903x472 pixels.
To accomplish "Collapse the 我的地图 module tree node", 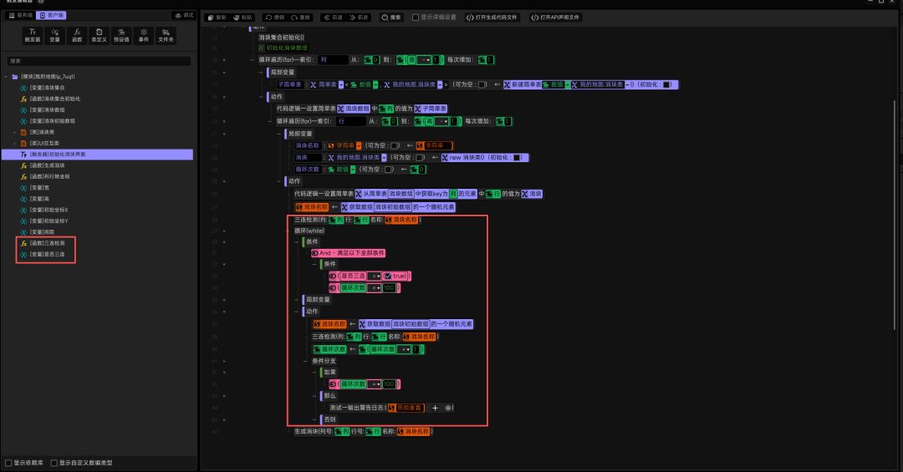I will (7, 77).
